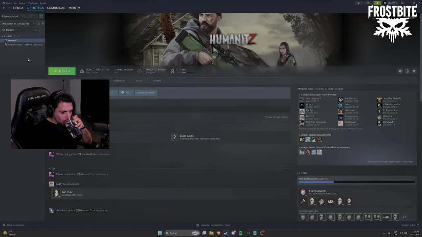Expand the Resultados de la búsqueda dropdown

18,24
